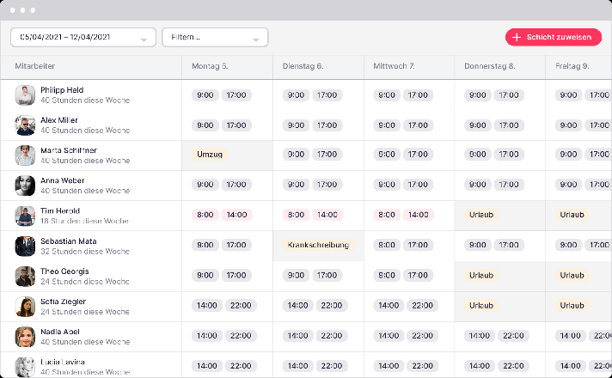Click Theo Georgis's Urlaub tag on Thursday
The image size is (612, 378).
coord(481,275)
